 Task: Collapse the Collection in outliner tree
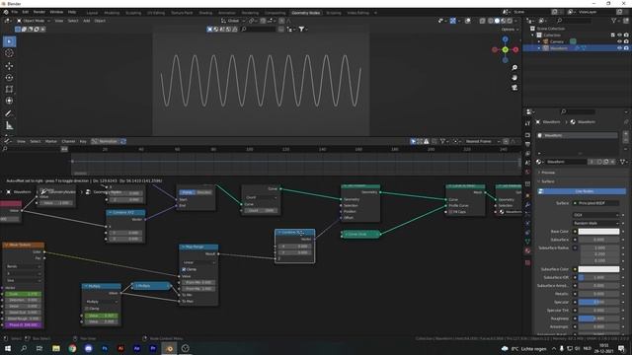pos(533,35)
